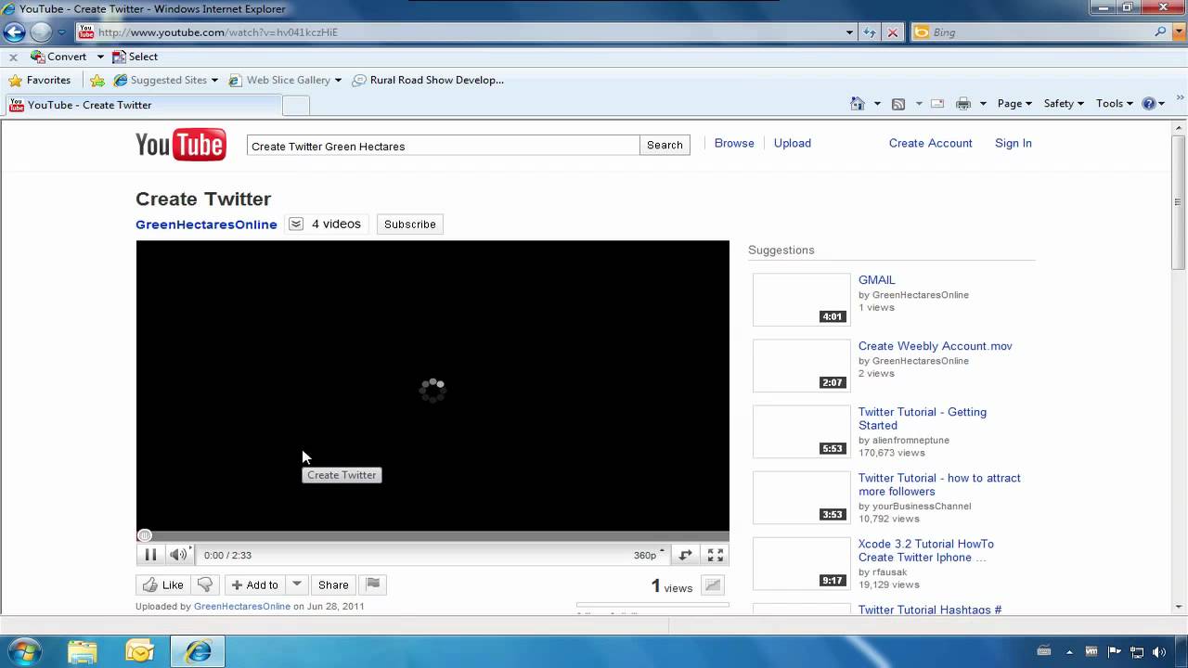Expand the Print options dropdown arrow
The width and height of the screenshot is (1188, 668).
tap(983, 104)
